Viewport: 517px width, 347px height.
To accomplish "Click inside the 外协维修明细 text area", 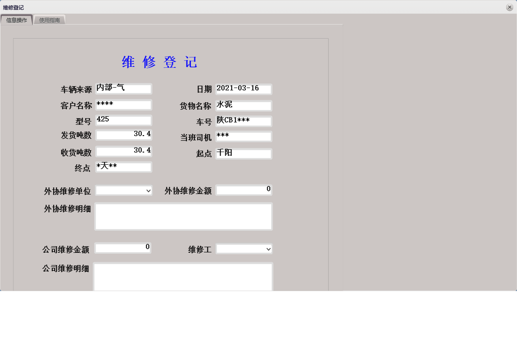I will click(183, 216).
